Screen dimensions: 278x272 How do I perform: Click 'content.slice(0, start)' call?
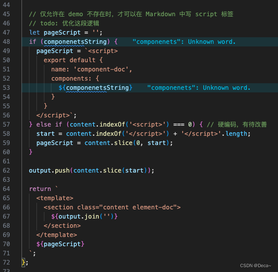pos(127,143)
